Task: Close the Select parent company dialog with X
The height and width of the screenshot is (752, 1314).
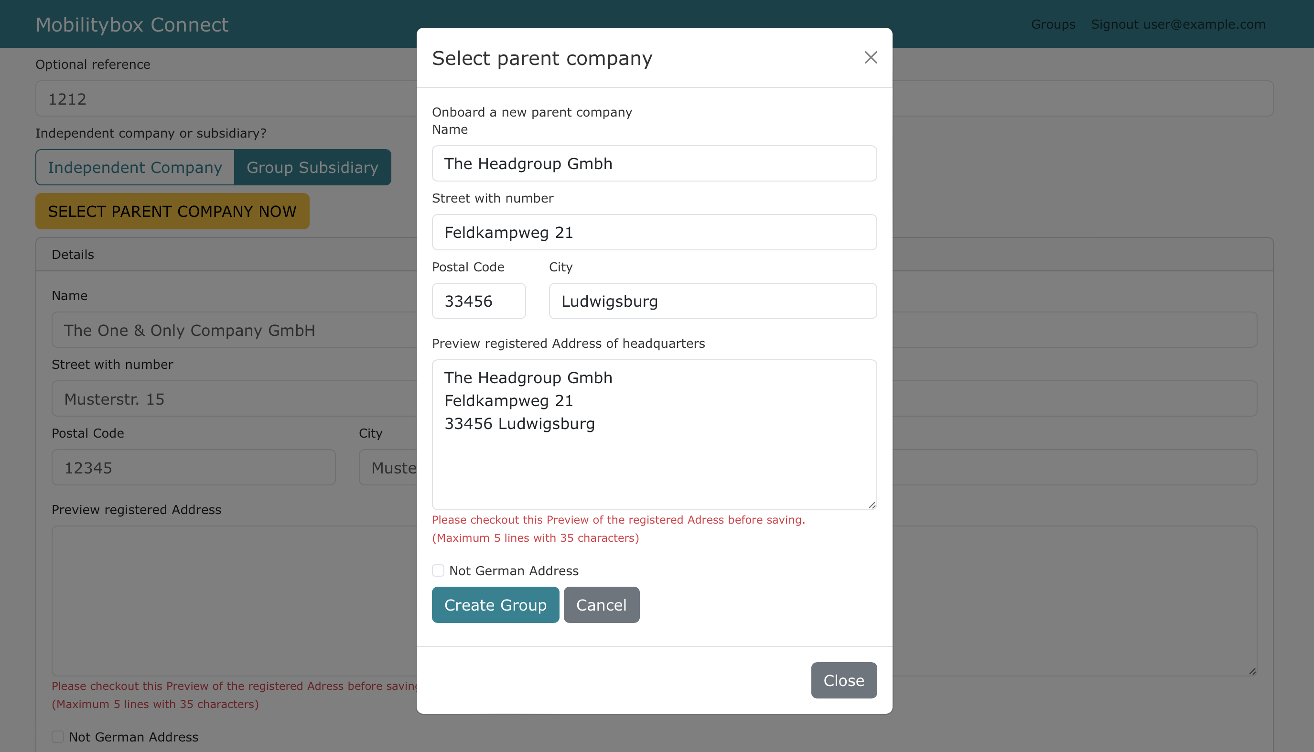Action: tap(871, 57)
